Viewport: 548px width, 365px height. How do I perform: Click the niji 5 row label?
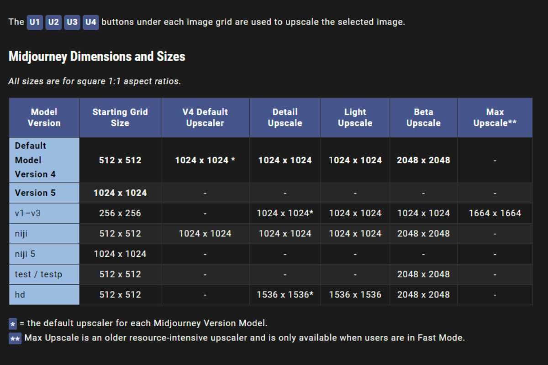point(25,254)
